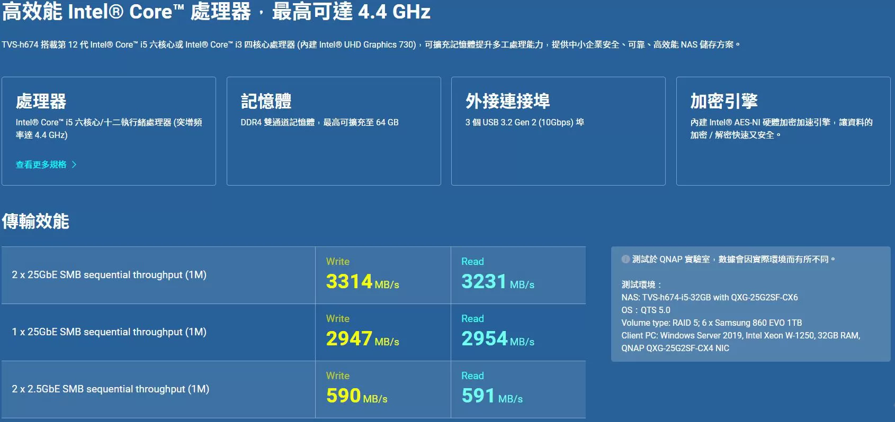895x422 pixels.
Task: Click the 2947 MB/s write value
Action: pyautogui.click(x=363, y=338)
